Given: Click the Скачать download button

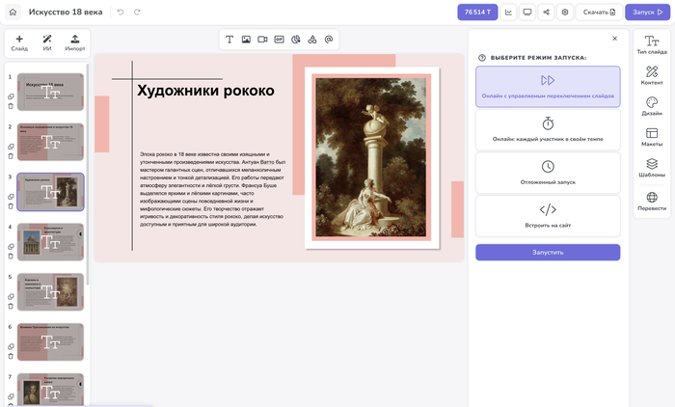Looking at the screenshot, I should pyautogui.click(x=599, y=13).
